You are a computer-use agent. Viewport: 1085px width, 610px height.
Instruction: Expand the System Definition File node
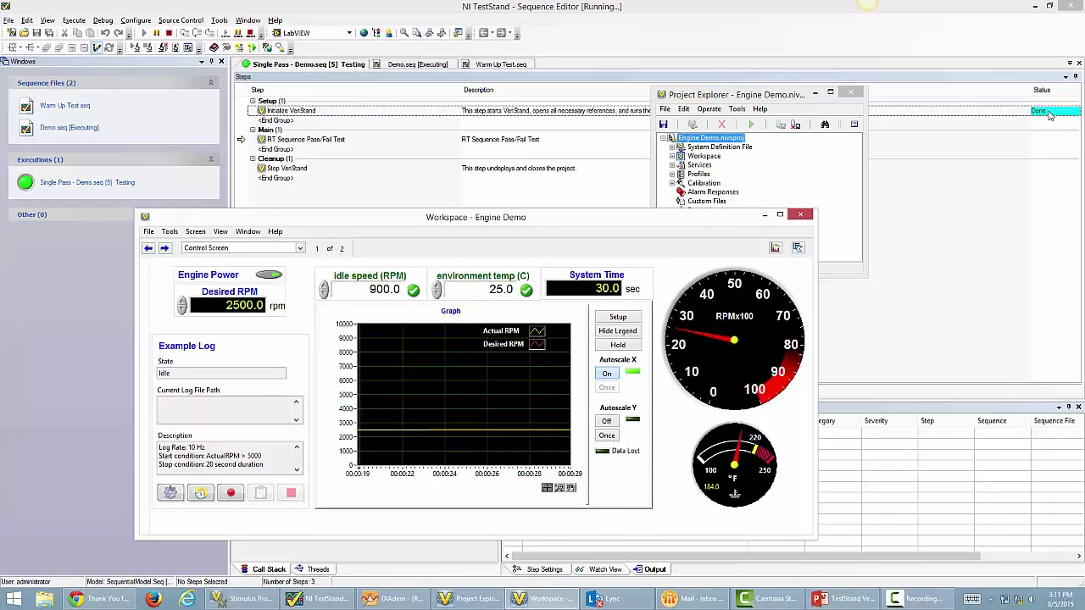pos(672,147)
